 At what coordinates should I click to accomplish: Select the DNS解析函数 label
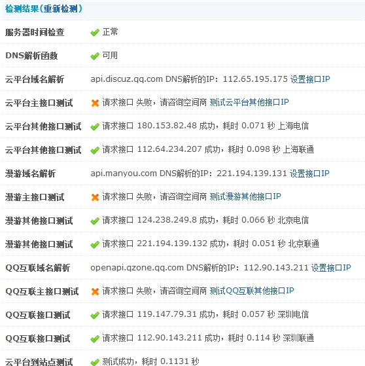pos(31,56)
